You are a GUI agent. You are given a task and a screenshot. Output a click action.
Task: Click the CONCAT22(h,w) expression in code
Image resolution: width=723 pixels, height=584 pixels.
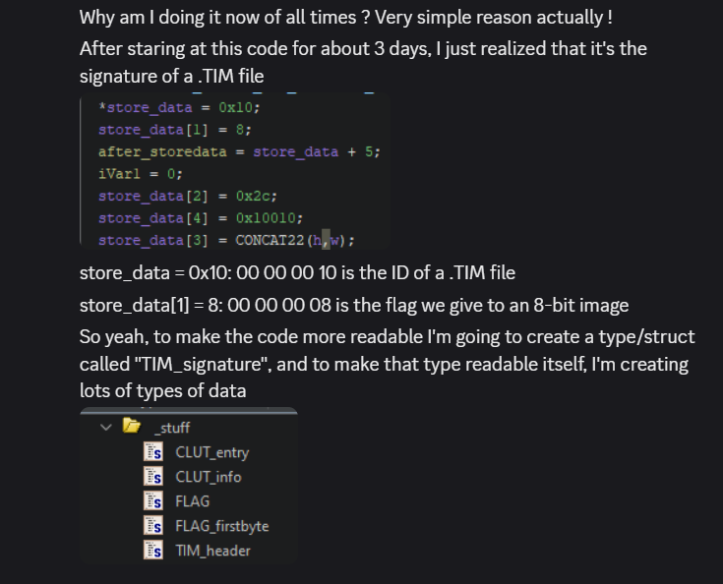click(x=294, y=240)
